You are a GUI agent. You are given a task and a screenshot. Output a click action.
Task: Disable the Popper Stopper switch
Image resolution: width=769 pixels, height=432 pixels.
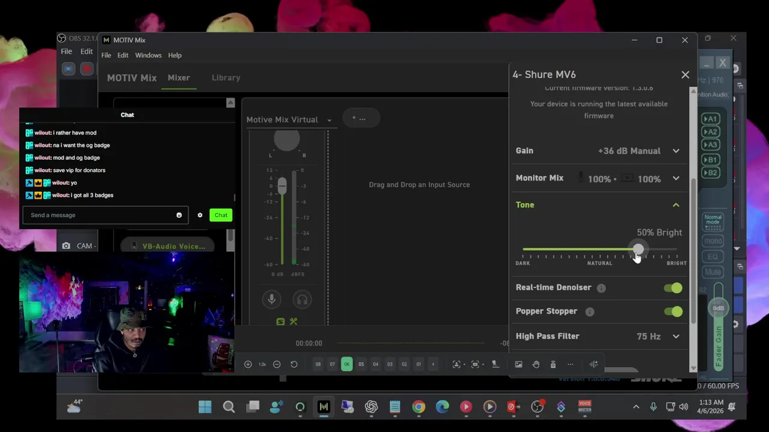pyautogui.click(x=673, y=311)
